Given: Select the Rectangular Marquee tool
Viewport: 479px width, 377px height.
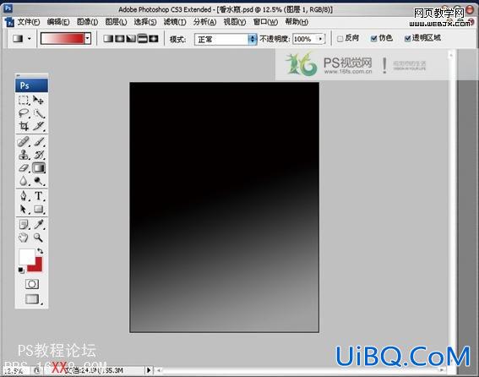Looking at the screenshot, I should tap(24, 100).
